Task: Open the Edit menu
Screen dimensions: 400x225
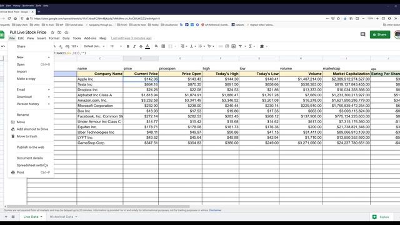Action: click(21, 38)
